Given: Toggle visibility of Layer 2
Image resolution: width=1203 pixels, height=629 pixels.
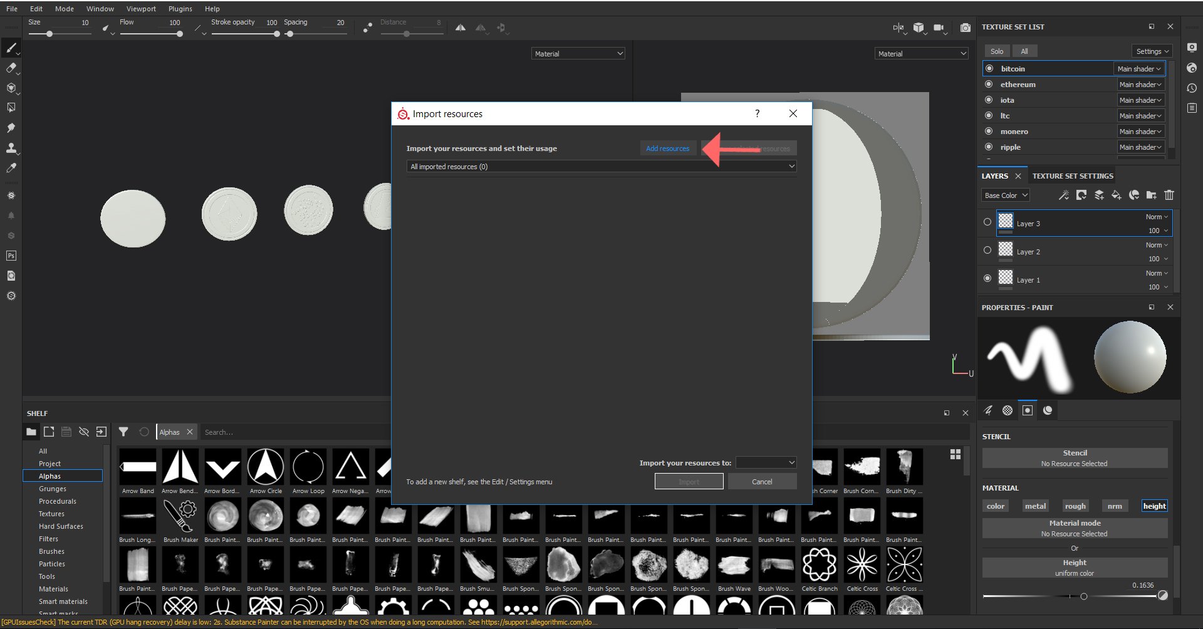Looking at the screenshot, I should click(987, 250).
